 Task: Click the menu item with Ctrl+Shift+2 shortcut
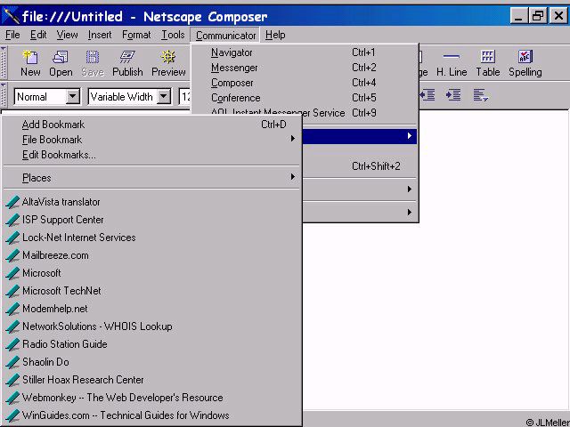[360, 166]
